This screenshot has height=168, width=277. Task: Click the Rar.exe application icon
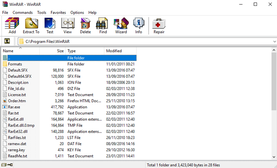pos(5,107)
